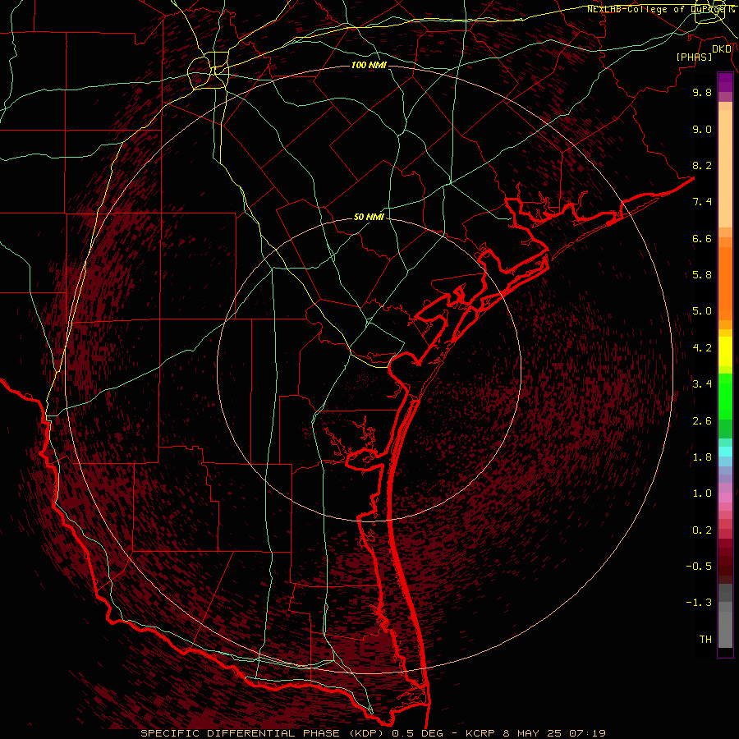Image resolution: width=739 pixels, height=739 pixels.
Task: Click the 9.8 scale value
Action: (702, 92)
